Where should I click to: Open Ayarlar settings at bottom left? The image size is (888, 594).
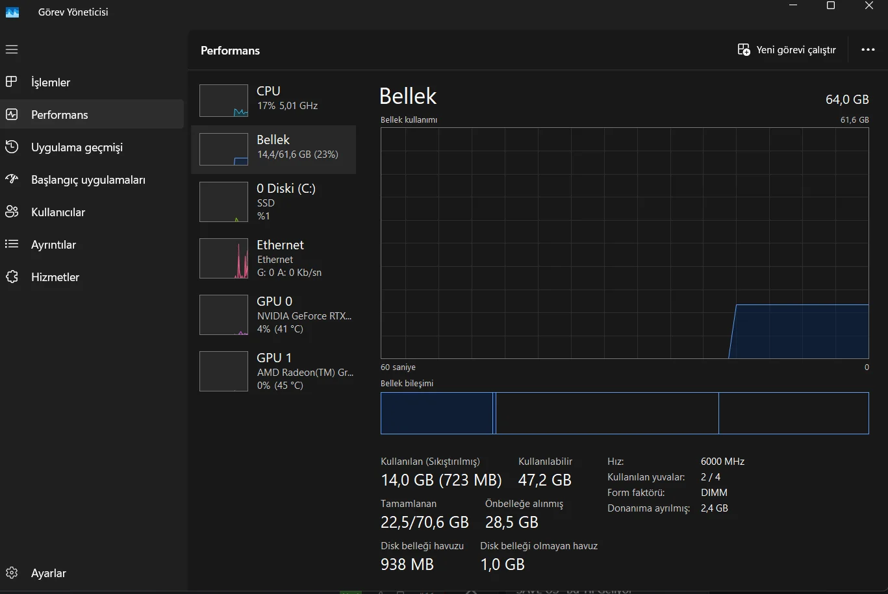[12, 573]
